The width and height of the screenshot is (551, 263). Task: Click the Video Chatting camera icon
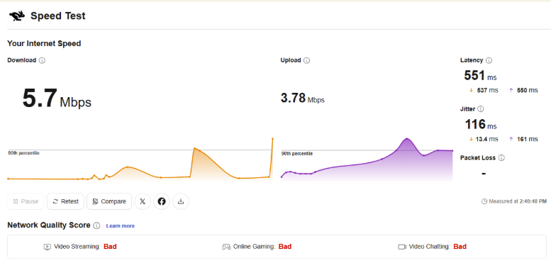point(402,247)
